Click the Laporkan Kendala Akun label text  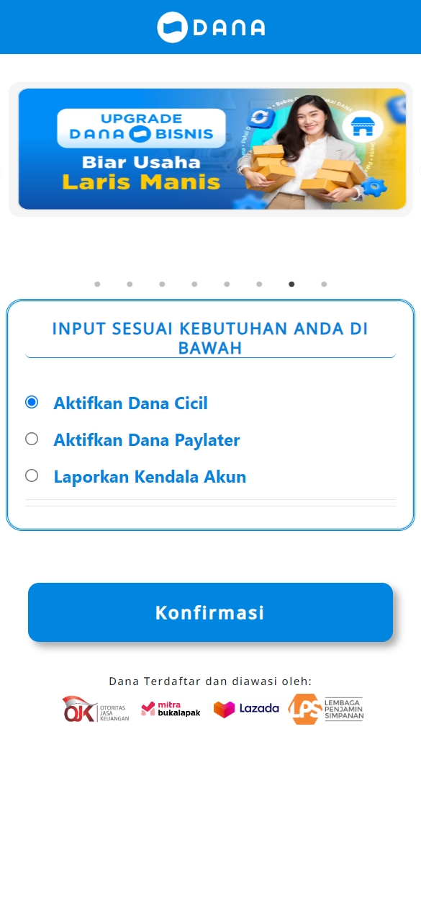coord(150,477)
